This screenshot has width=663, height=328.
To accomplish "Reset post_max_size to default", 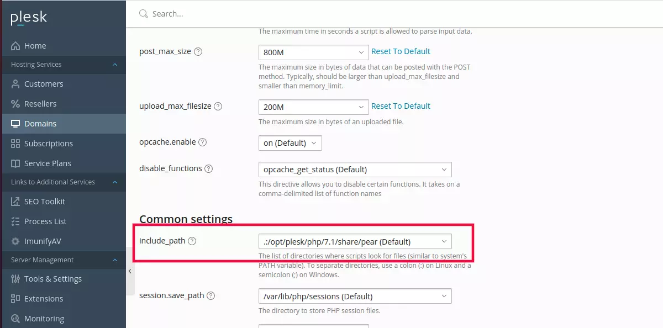I will click(401, 51).
